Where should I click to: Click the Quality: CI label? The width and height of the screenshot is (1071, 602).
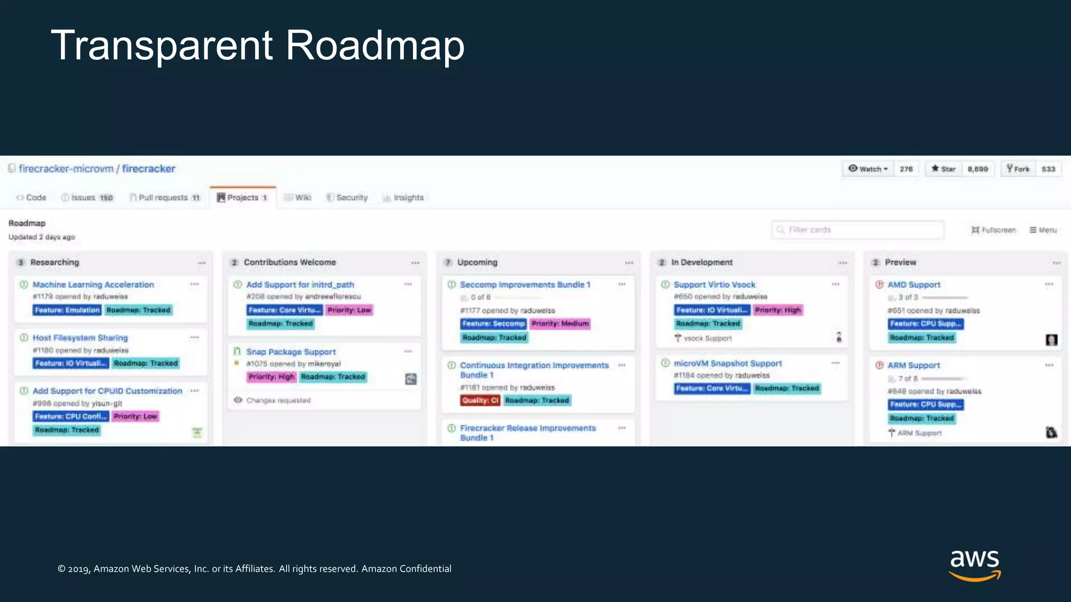pos(481,401)
